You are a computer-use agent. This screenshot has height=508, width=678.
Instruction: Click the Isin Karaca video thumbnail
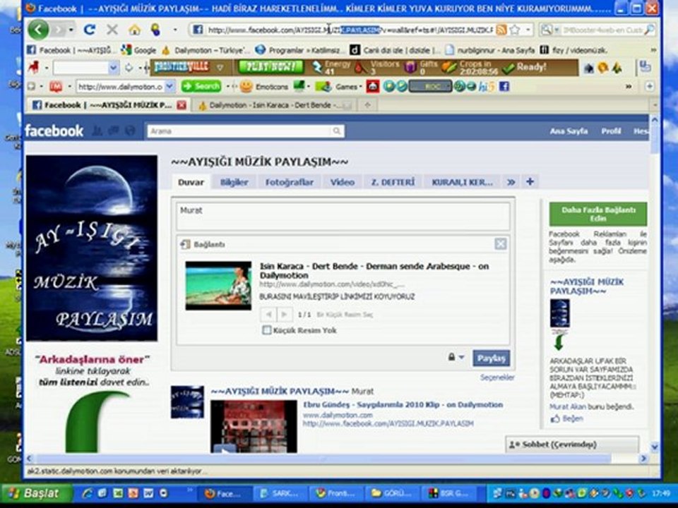[x=218, y=286]
